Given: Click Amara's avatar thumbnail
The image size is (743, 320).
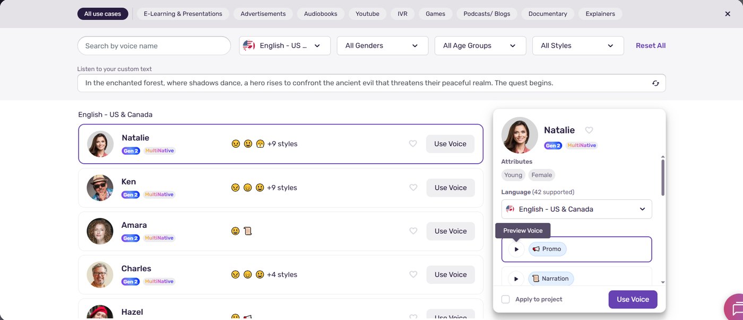Looking at the screenshot, I should [x=100, y=231].
